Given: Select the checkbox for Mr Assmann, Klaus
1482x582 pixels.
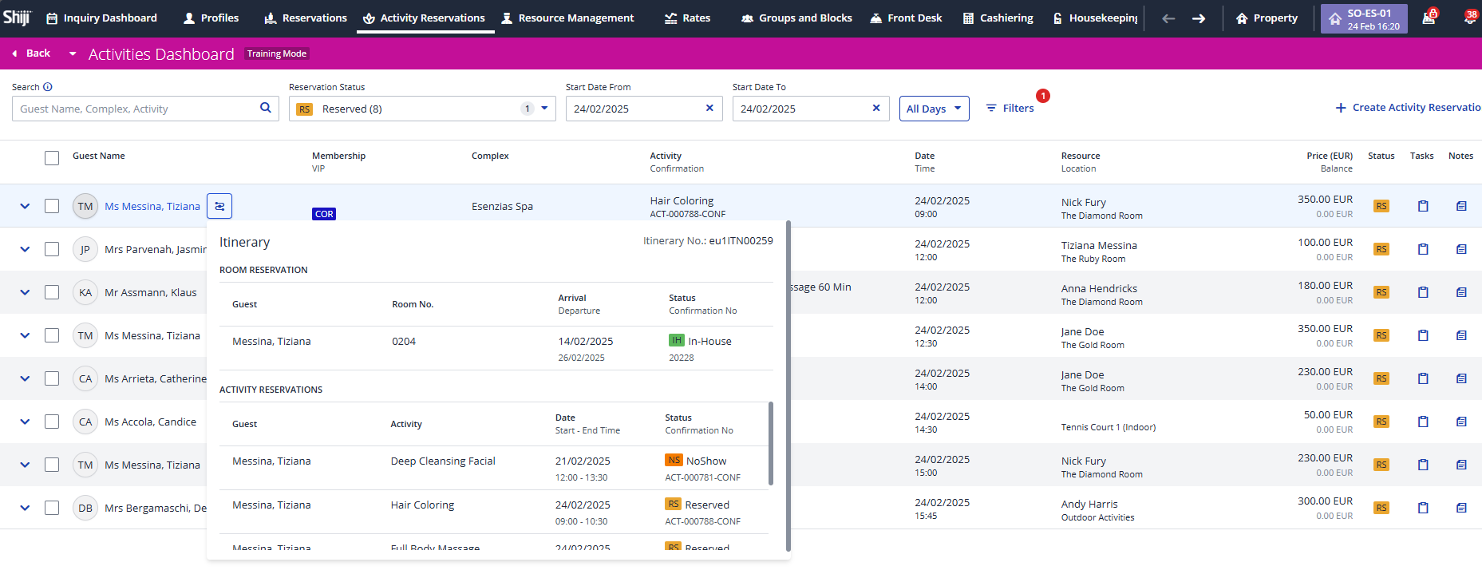Looking at the screenshot, I should 52,292.
